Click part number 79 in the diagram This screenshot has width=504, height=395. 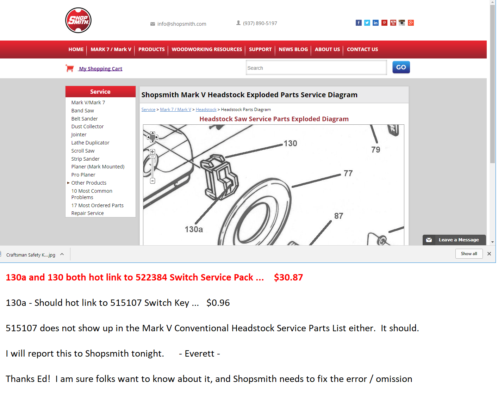coord(375,150)
